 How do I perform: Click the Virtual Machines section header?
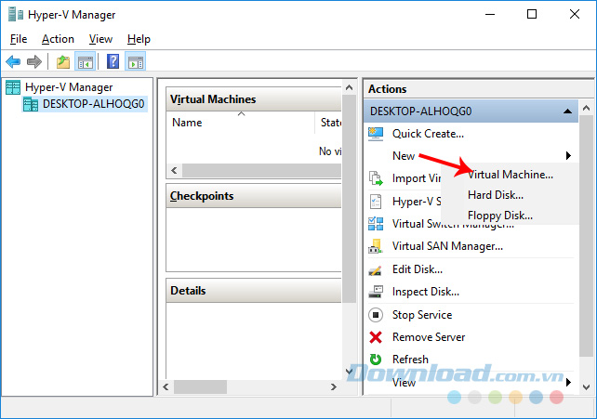tap(254, 99)
